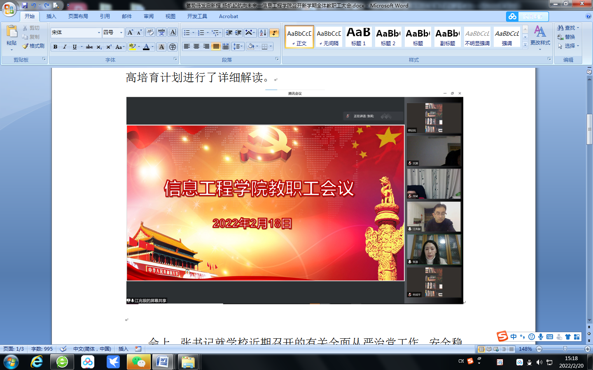Click the Paste (粘贴) icon
Screen dimensions: 593x370
point(12,32)
